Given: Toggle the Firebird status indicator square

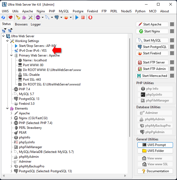Looking at the screenshot, I should tap(172, 53).
